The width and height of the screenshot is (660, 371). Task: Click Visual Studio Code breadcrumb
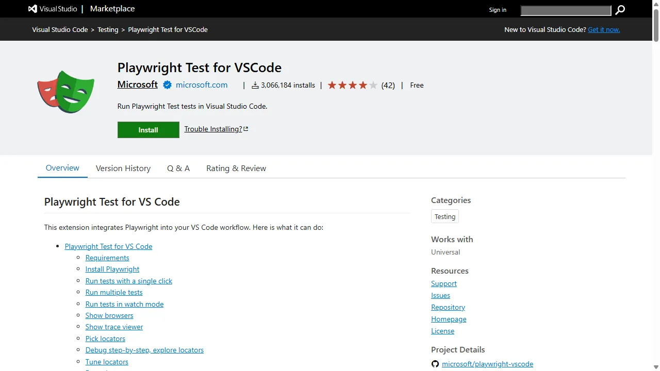(x=60, y=29)
